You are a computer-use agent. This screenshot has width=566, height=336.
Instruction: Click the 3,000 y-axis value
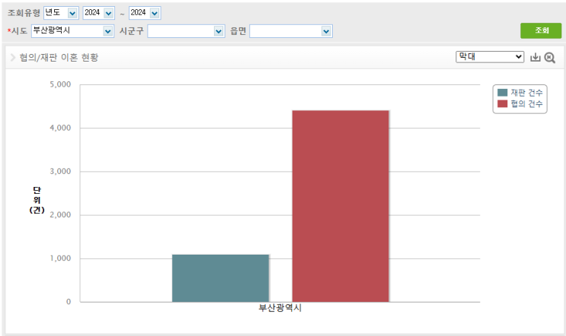[x=60, y=172]
